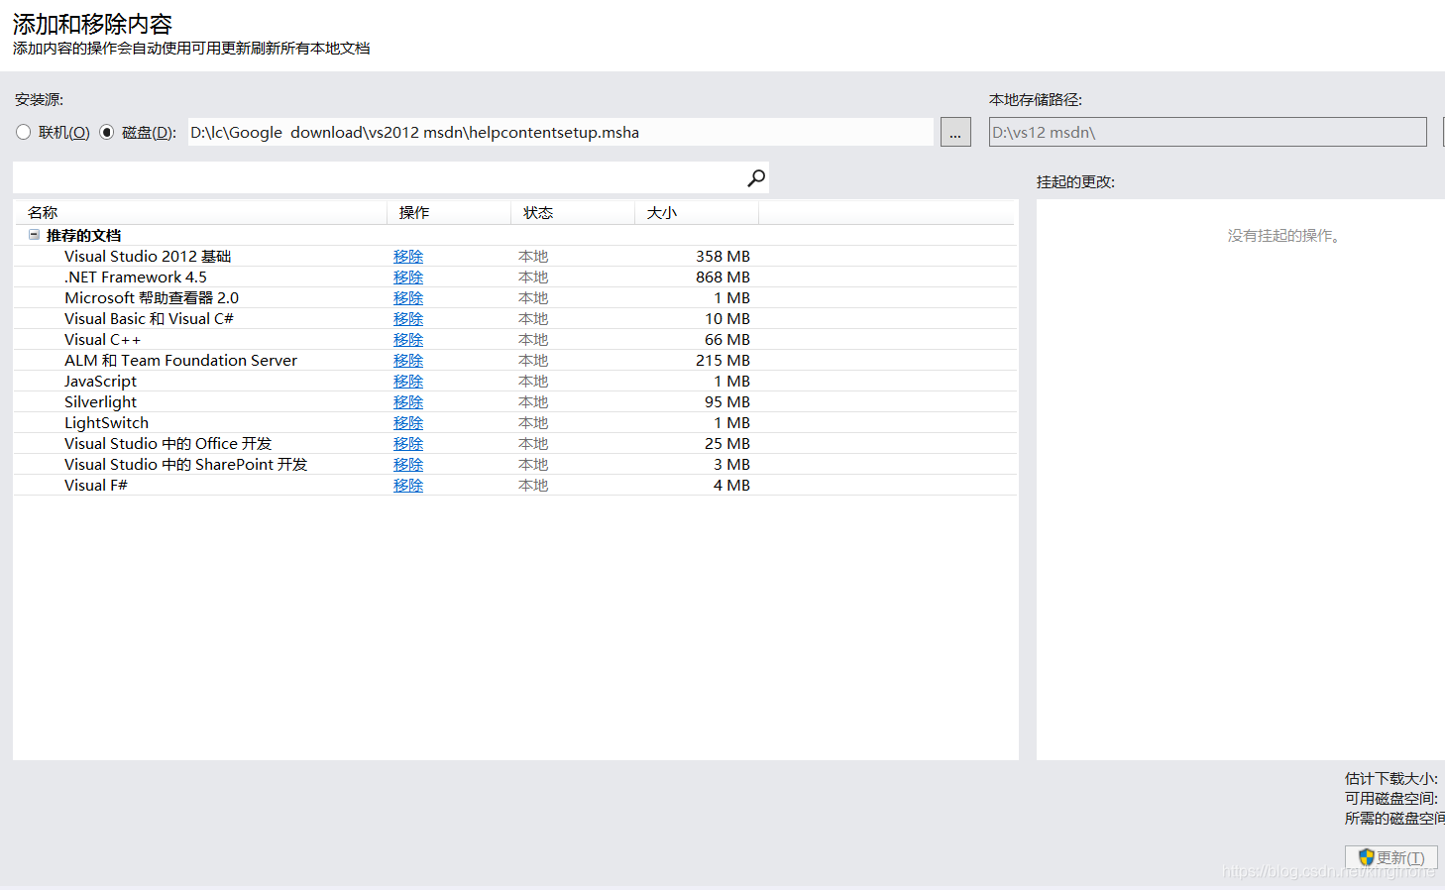Image resolution: width=1445 pixels, height=890 pixels.
Task: Click 移除 for JavaScript
Action: coord(408,382)
